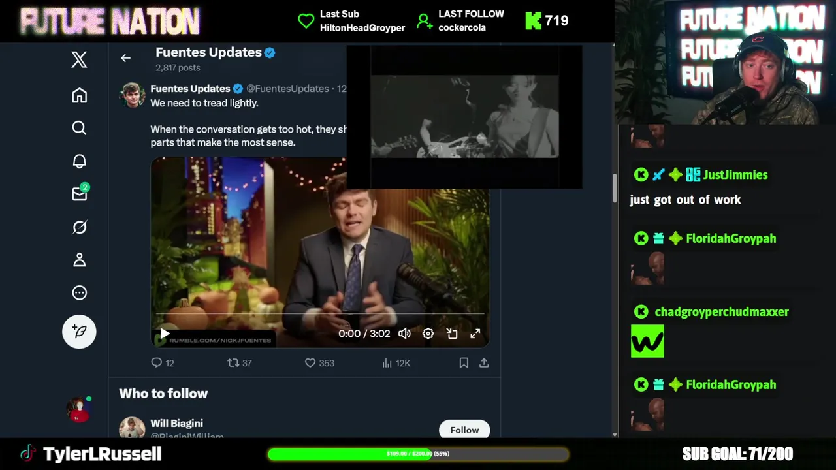Viewport: 836px width, 470px height.
Task: Like the post with 353 likes
Action: click(319, 363)
